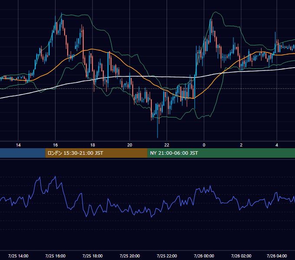The image size is (295, 260).
Task: Click the 20 hour axis label
Action: click(x=130, y=145)
